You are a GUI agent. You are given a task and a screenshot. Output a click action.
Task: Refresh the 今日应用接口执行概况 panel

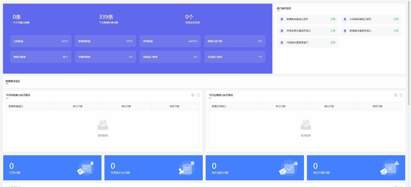[395, 95]
